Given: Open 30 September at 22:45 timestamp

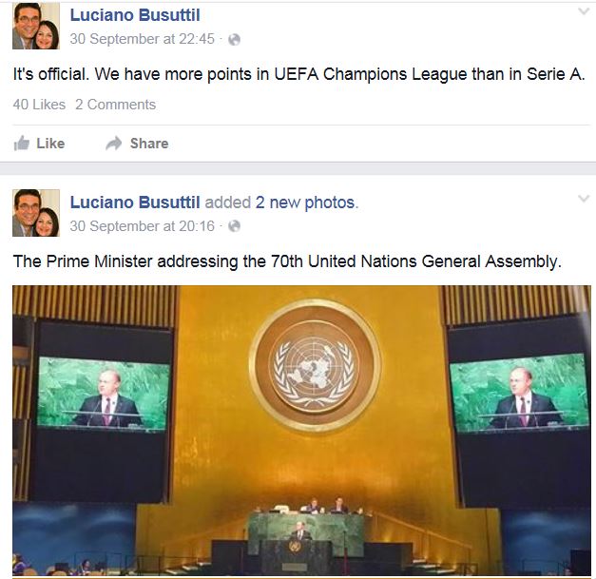Looking at the screenshot, I should [x=143, y=39].
